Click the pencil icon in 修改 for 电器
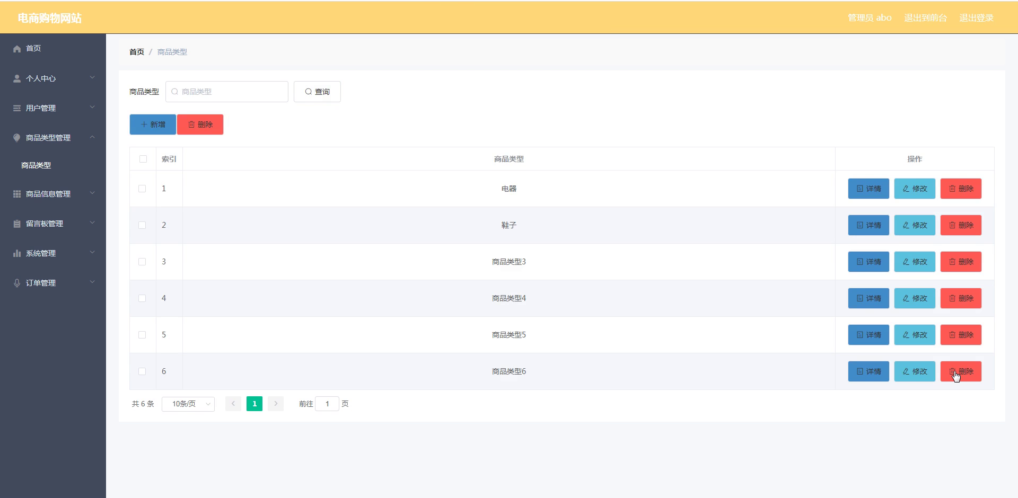This screenshot has width=1018, height=498. coord(906,189)
